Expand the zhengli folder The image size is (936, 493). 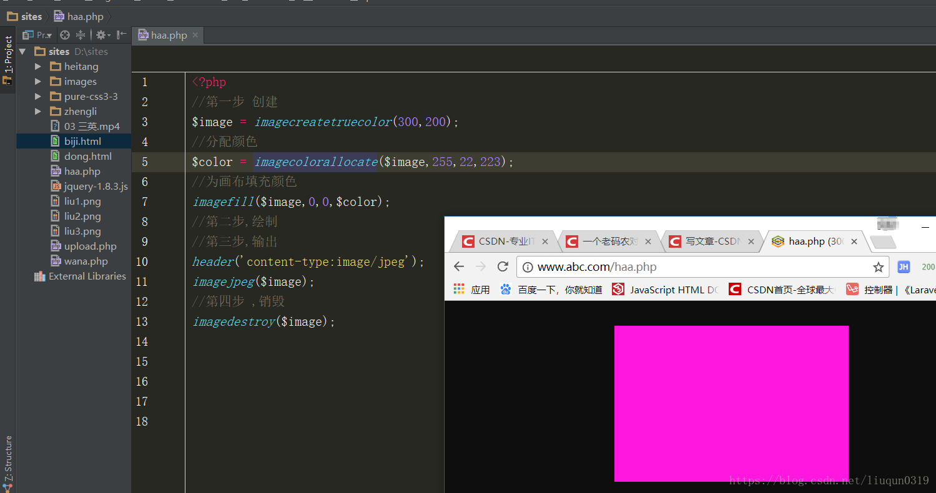(38, 111)
